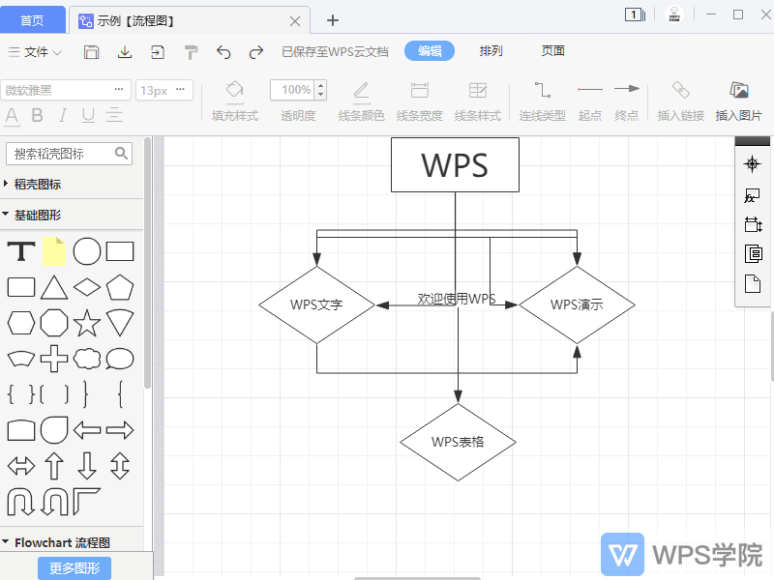
Task: Select the hexagon shape
Action: coord(21,323)
